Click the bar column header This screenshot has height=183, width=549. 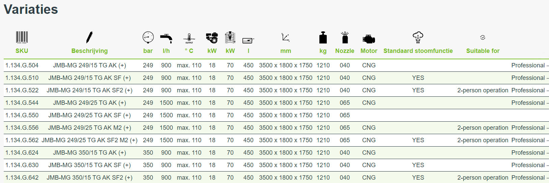click(148, 51)
